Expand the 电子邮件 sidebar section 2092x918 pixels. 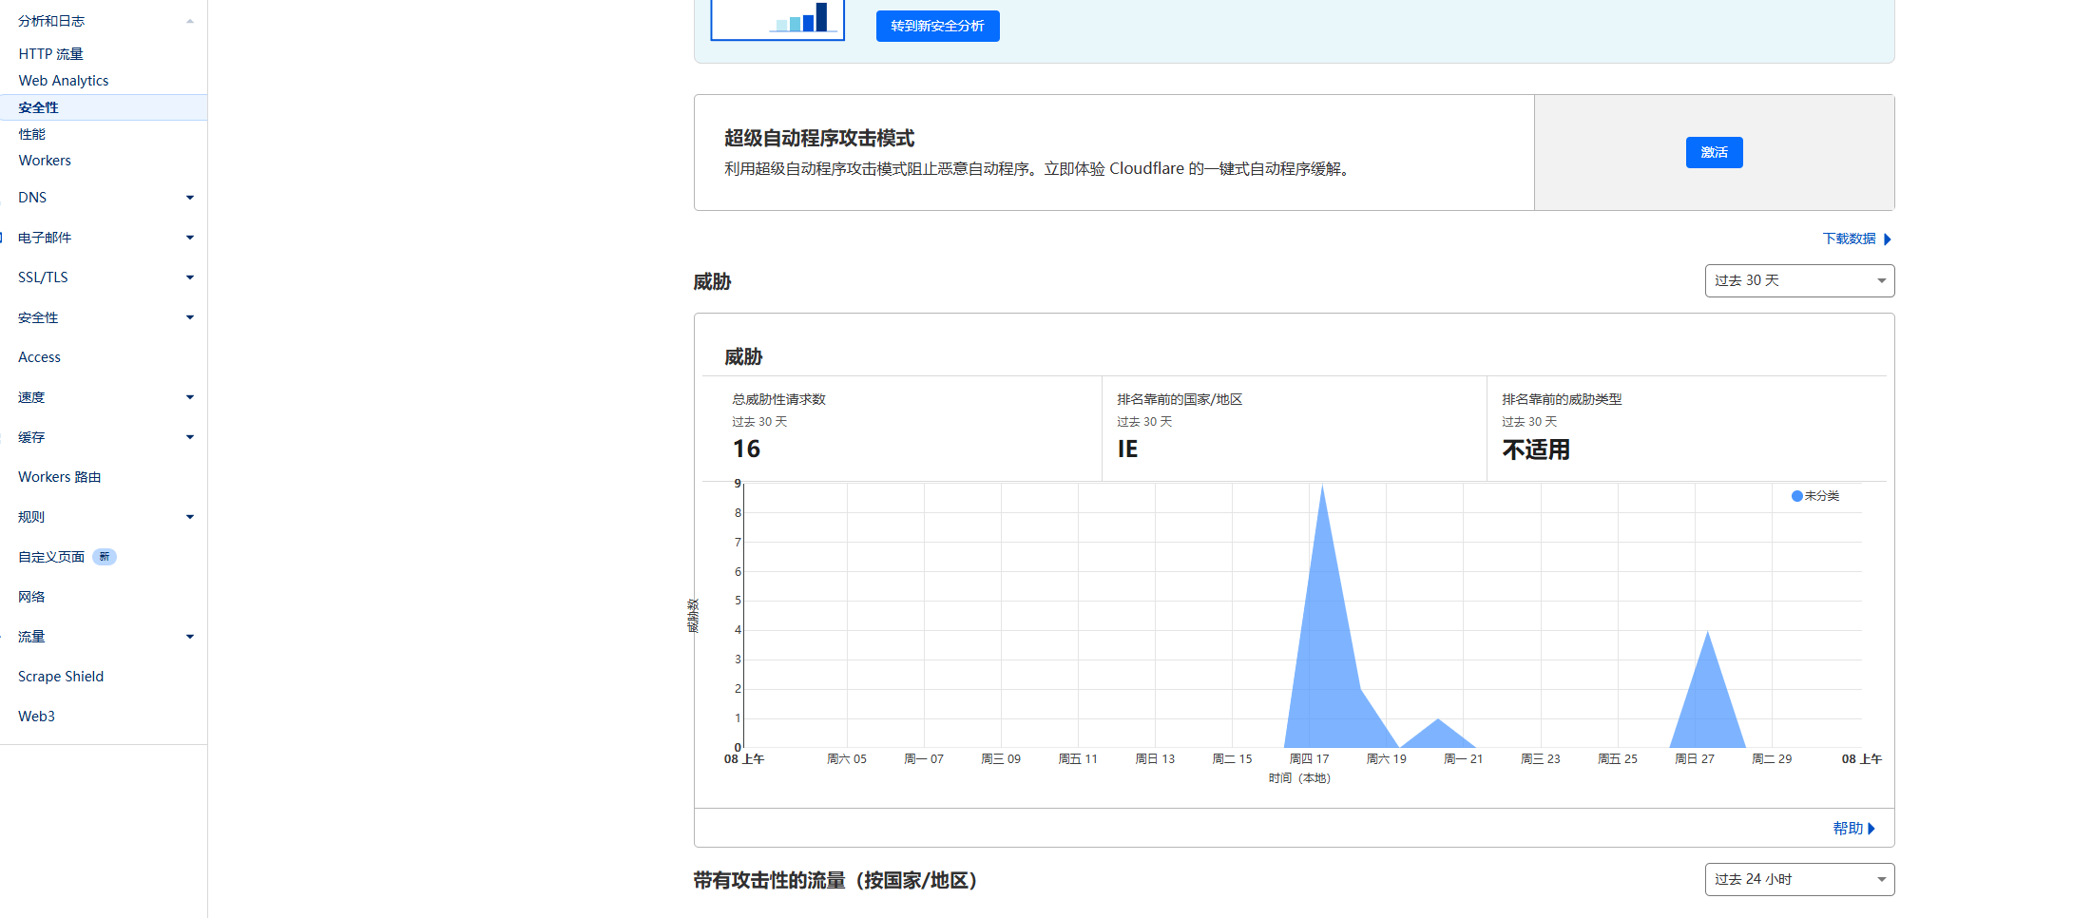(x=189, y=237)
